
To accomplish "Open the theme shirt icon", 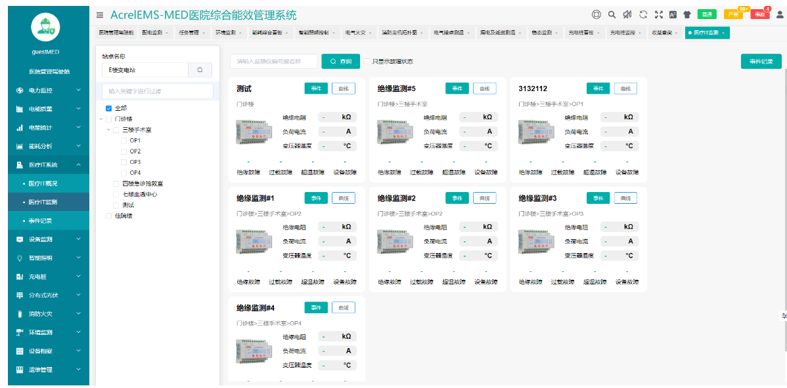I will coord(687,14).
